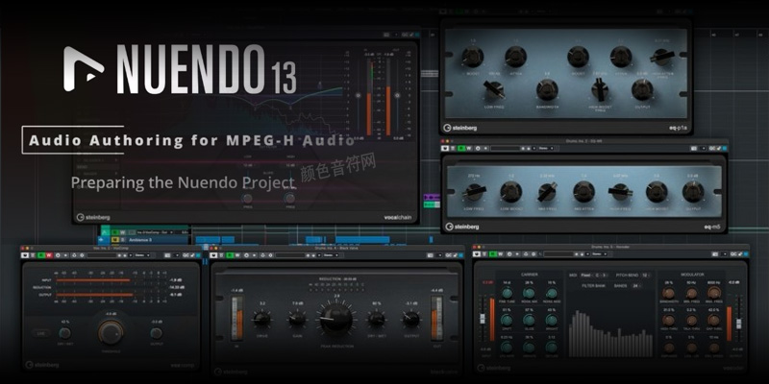Enable Write automation (W) in VoxComp toolbar
The width and height of the screenshot is (769, 384).
click(48, 255)
